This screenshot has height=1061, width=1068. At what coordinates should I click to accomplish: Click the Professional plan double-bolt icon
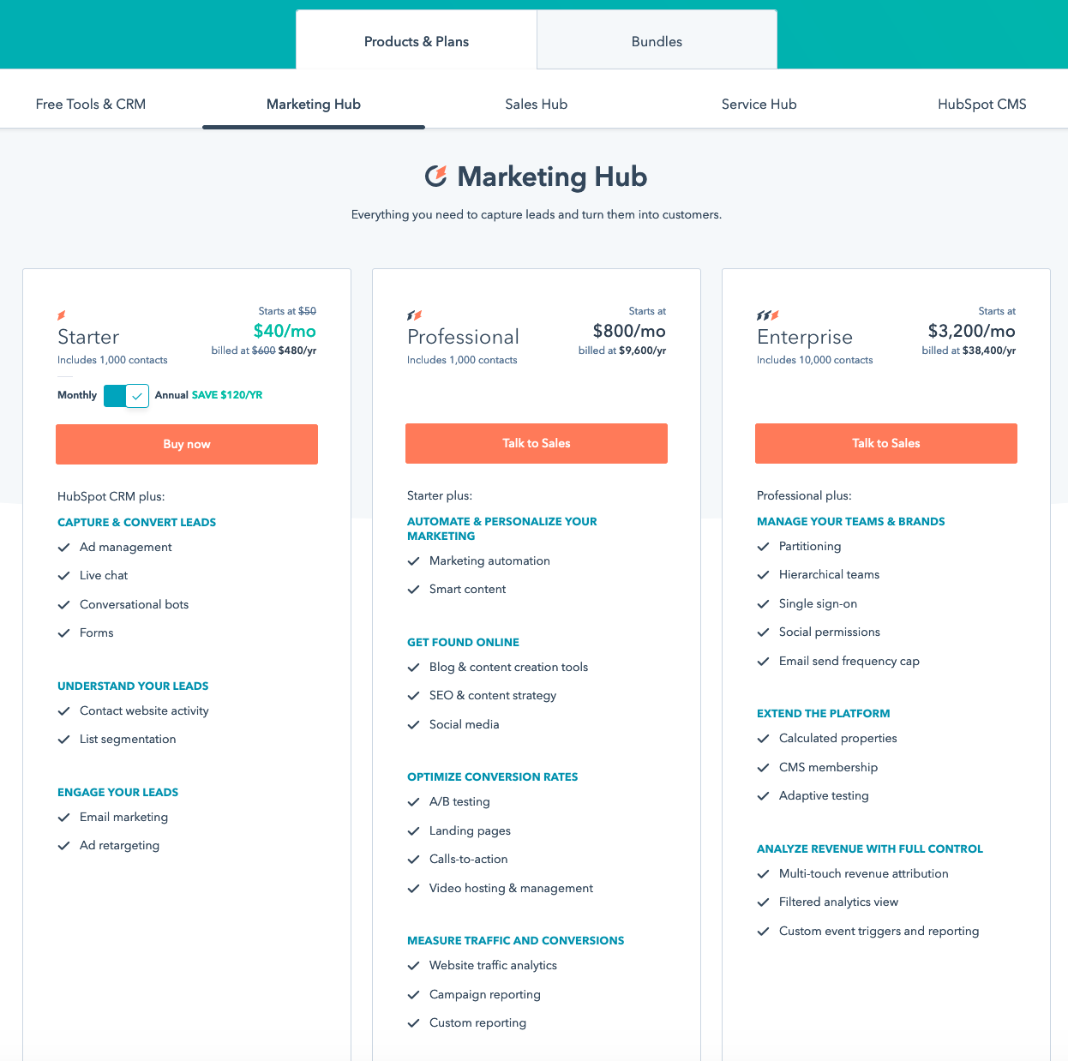pos(415,315)
